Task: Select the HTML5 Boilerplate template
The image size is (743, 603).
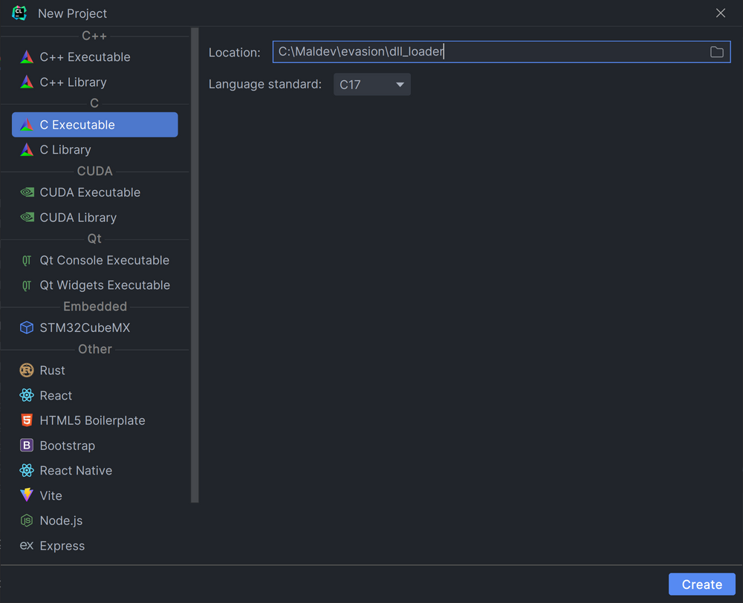Action: 93,420
